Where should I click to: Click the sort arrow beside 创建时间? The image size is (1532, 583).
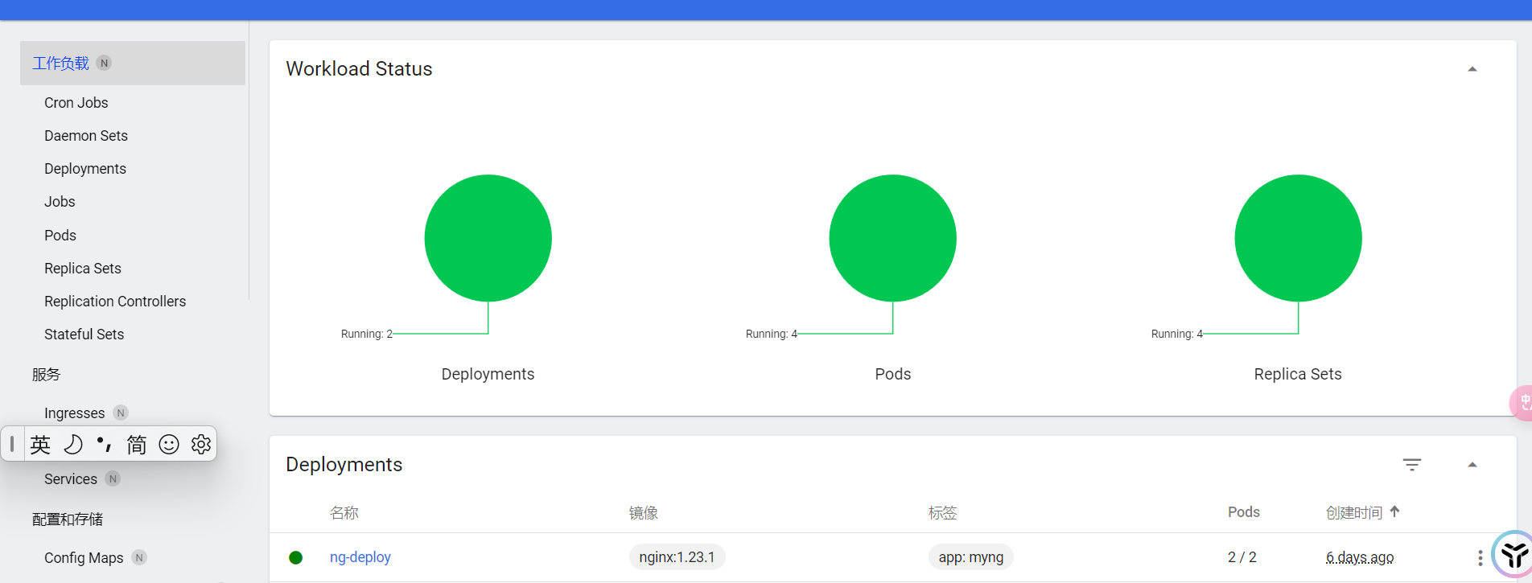tap(1394, 511)
